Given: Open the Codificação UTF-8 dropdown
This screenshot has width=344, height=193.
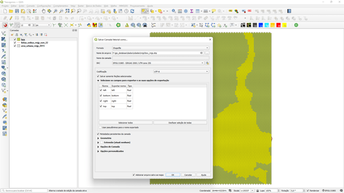Looking at the screenshot, I should 181,71.
